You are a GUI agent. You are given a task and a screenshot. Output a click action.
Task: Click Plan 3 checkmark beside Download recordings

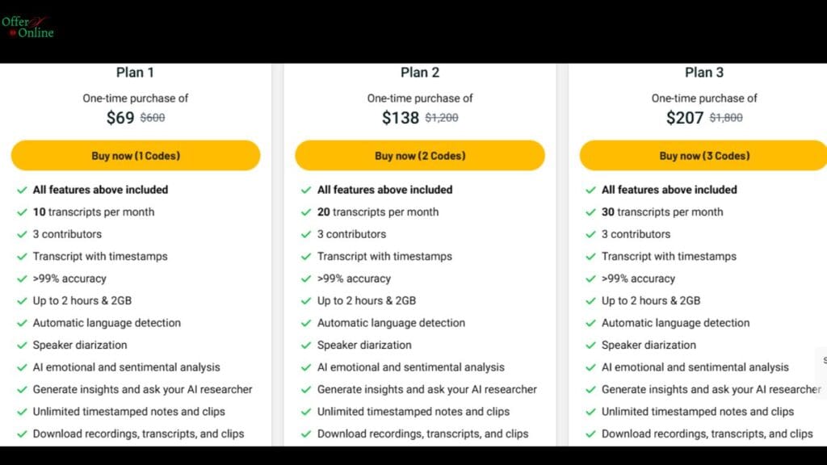pos(590,434)
